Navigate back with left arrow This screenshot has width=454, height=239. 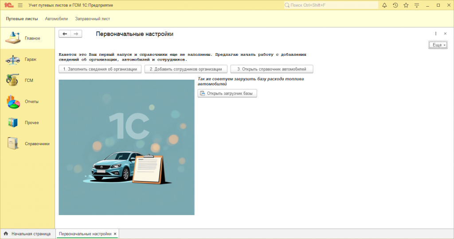tap(65, 34)
